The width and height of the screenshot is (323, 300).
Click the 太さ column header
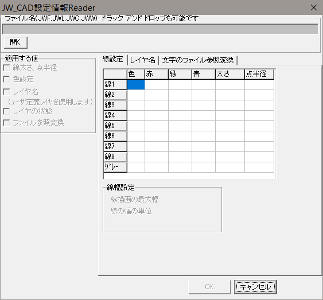tap(230, 74)
